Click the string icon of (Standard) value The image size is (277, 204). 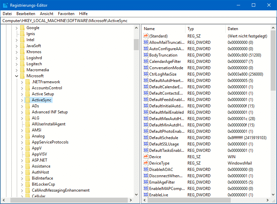click(x=146, y=36)
